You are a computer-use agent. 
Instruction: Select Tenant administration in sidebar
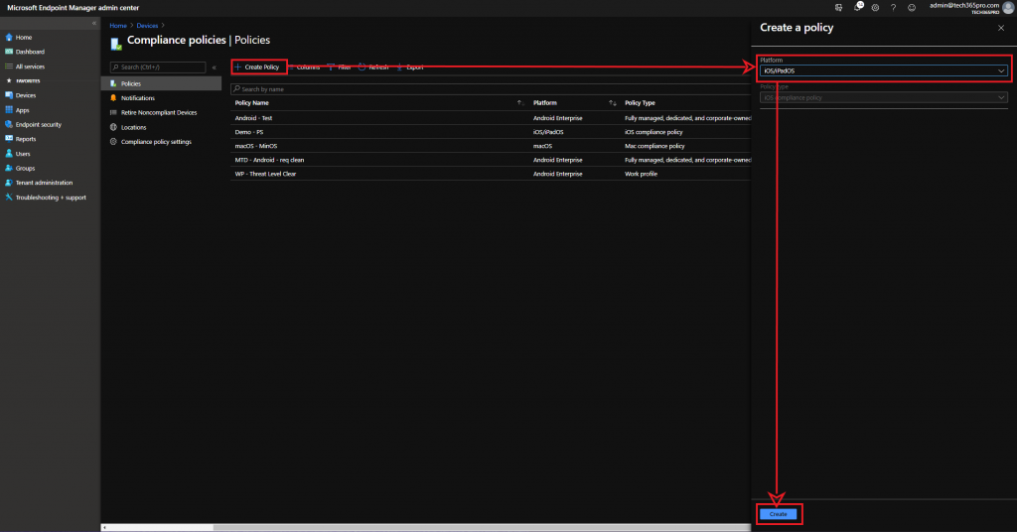click(x=44, y=183)
